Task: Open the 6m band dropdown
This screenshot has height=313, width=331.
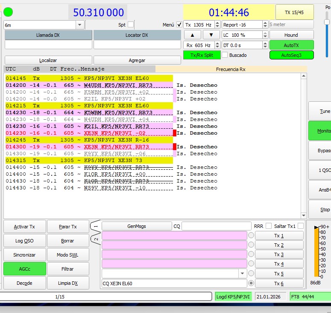Action: 79,25
